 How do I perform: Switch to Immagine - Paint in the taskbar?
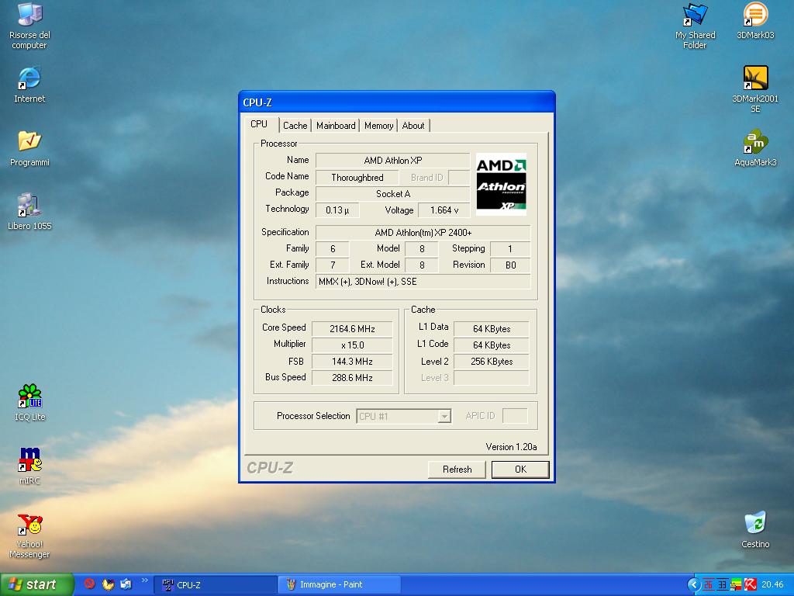click(x=340, y=585)
